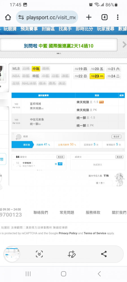
Task: Tap the playsport.cc address bar
Action: pyautogui.click(x=47, y=17)
